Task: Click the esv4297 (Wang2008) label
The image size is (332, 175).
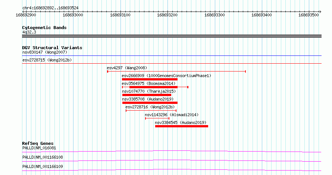Action: pos(127,68)
